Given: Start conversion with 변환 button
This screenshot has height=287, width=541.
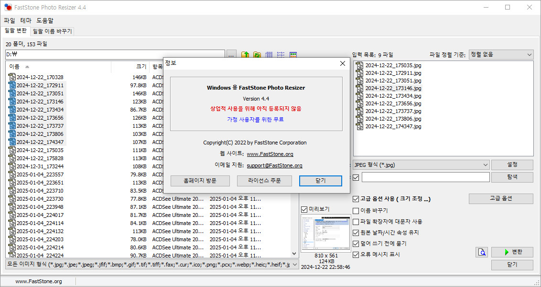Looking at the screenshot, I should pyautogui.click(x=512, y=252).
